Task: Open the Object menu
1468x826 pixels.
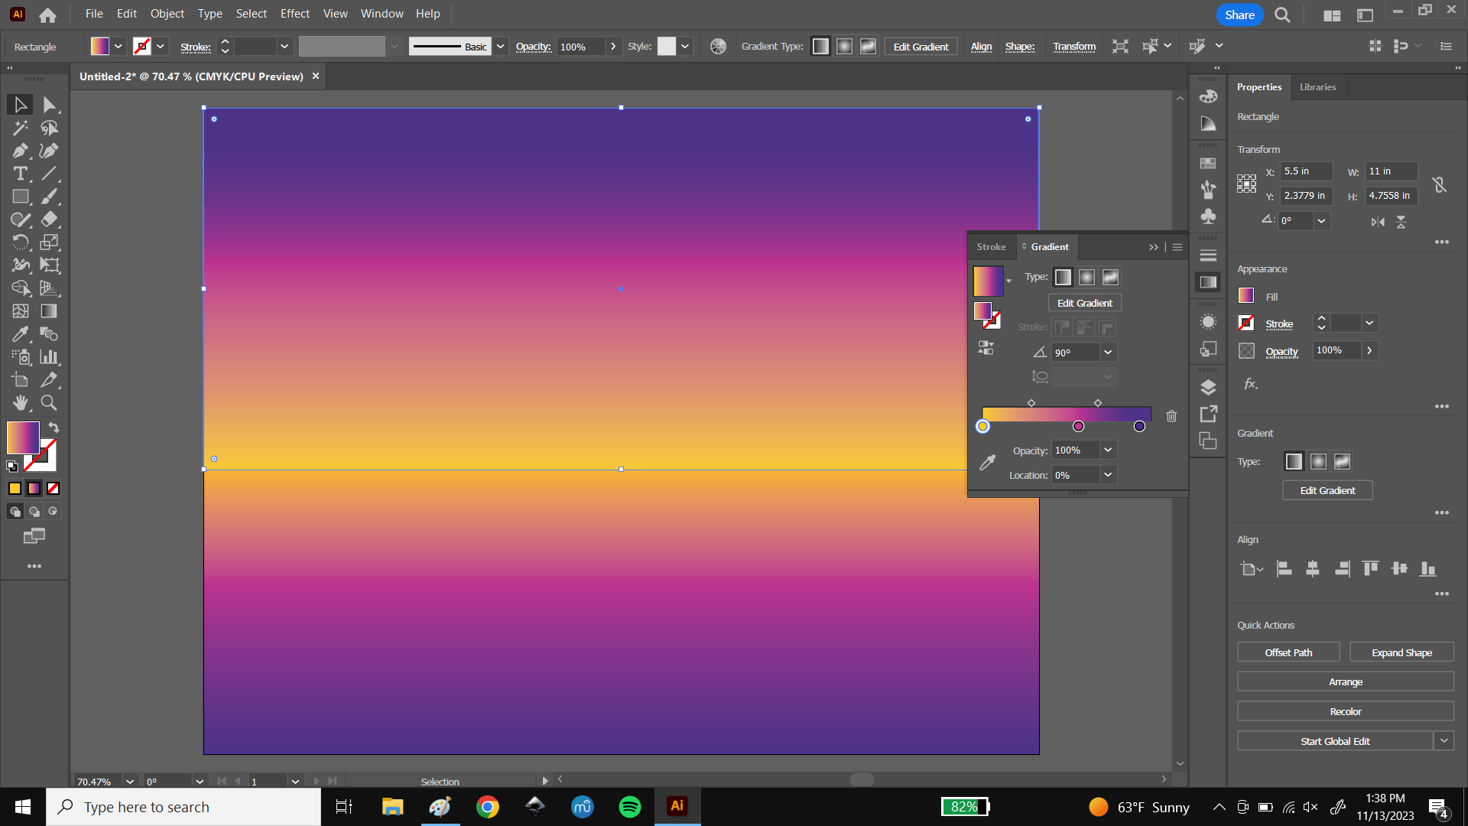Action: point(167,13)
